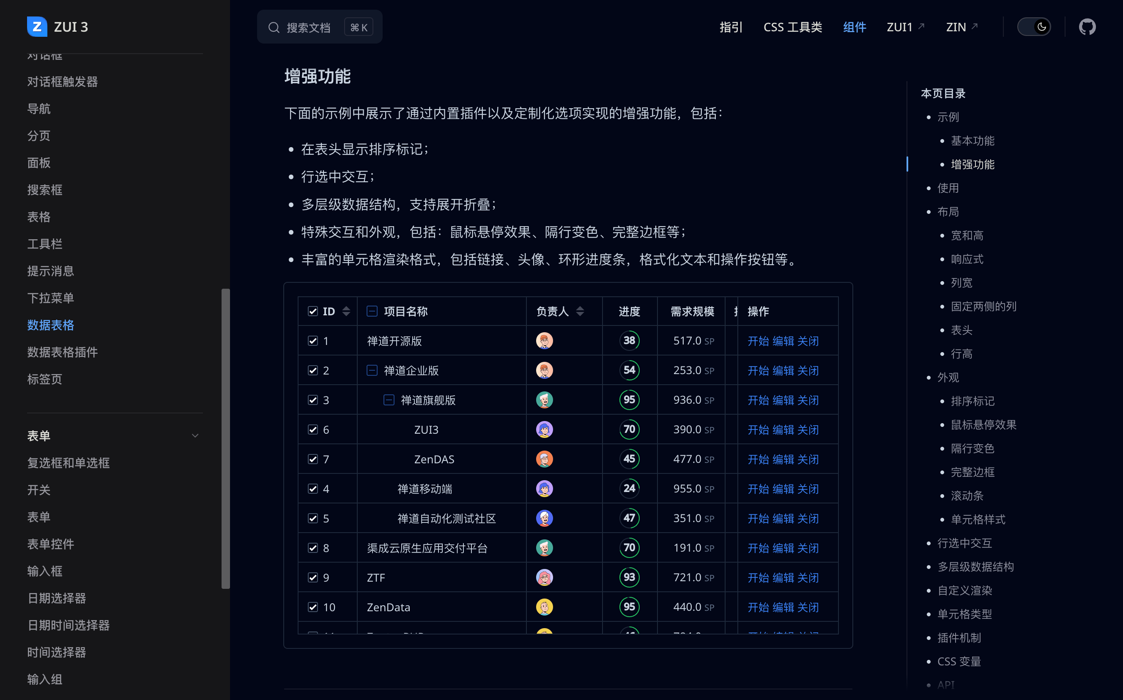Click progress ring 93 in ZTF row
Screen dimensions: 1123x700
coord(629,578)
